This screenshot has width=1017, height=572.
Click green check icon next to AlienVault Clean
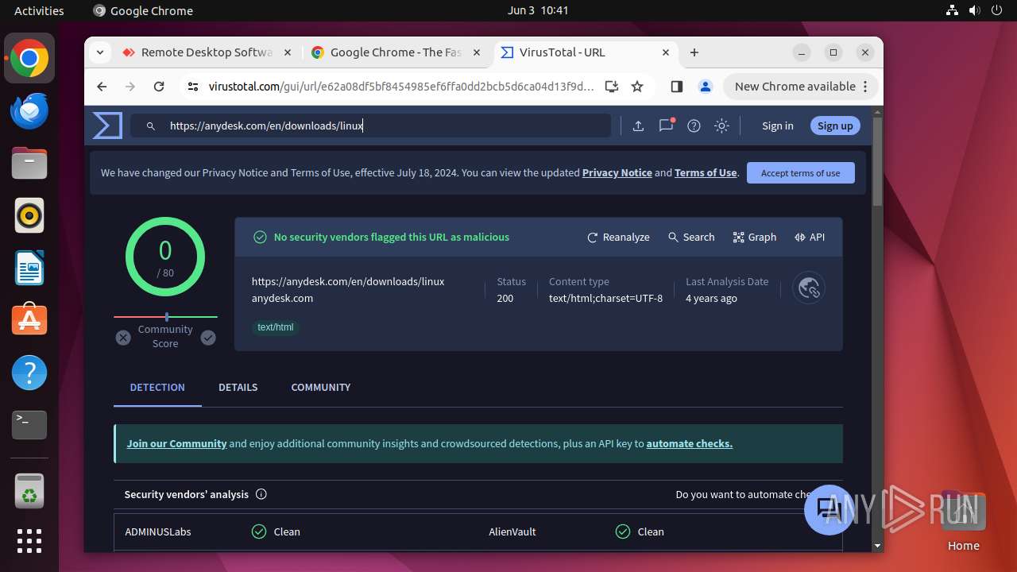[x=622, y=531]
